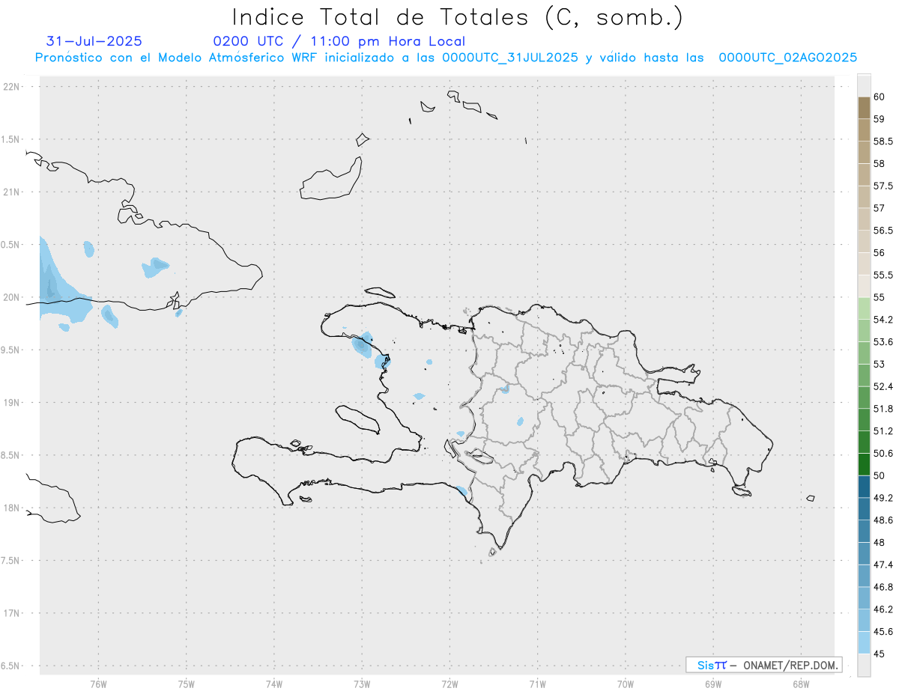Click the colorbar value '46.8'

click(883, 587)
